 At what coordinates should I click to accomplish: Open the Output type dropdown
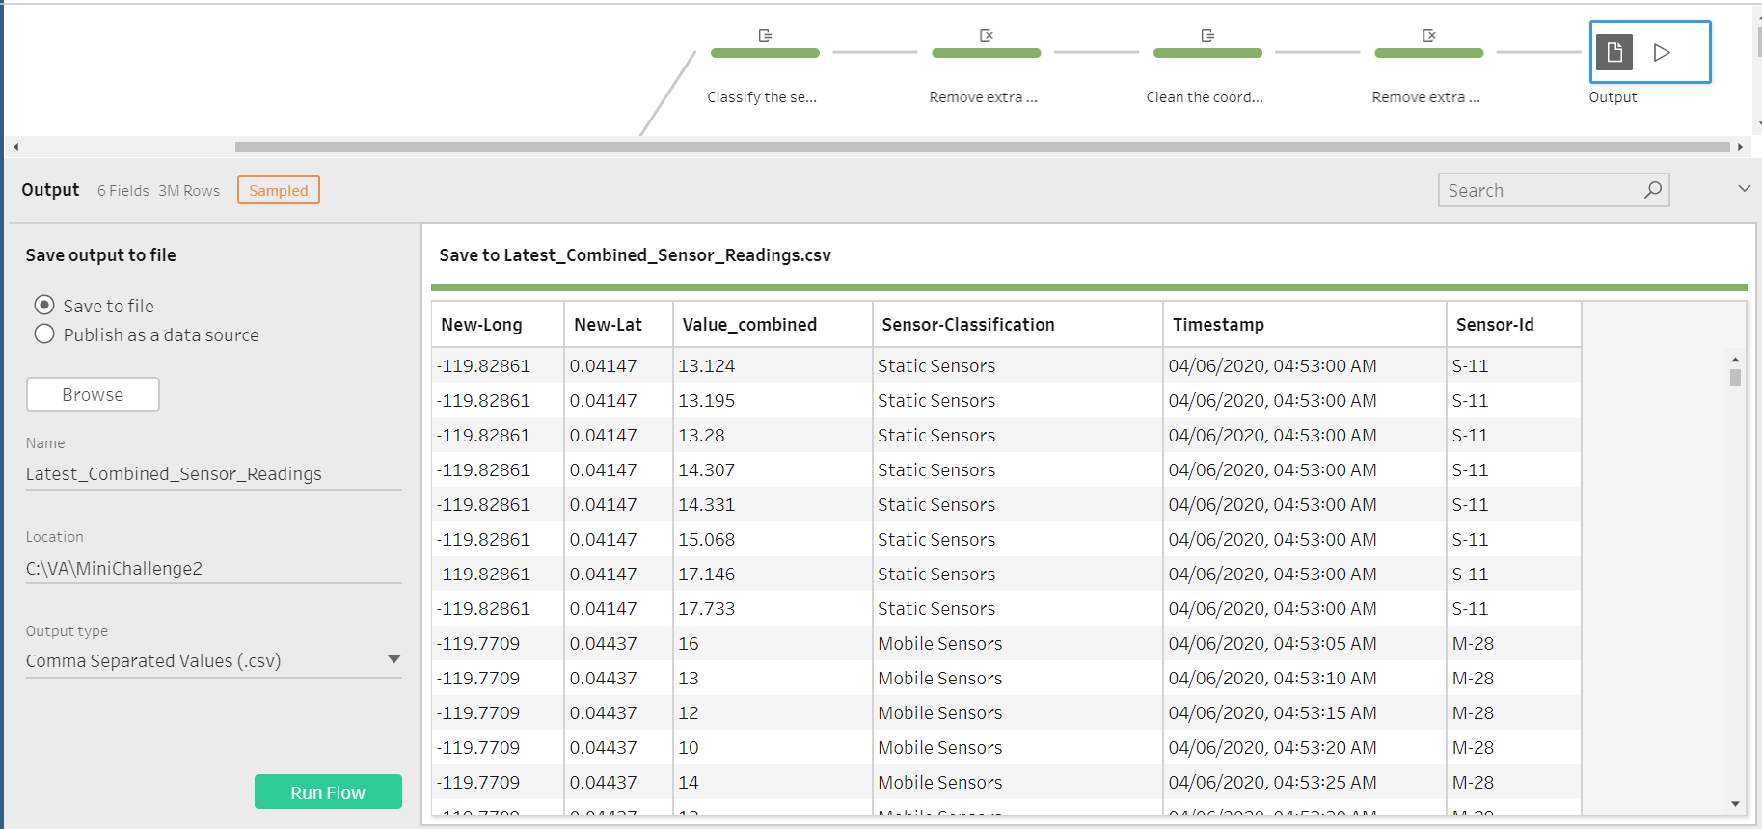[213, 660]
